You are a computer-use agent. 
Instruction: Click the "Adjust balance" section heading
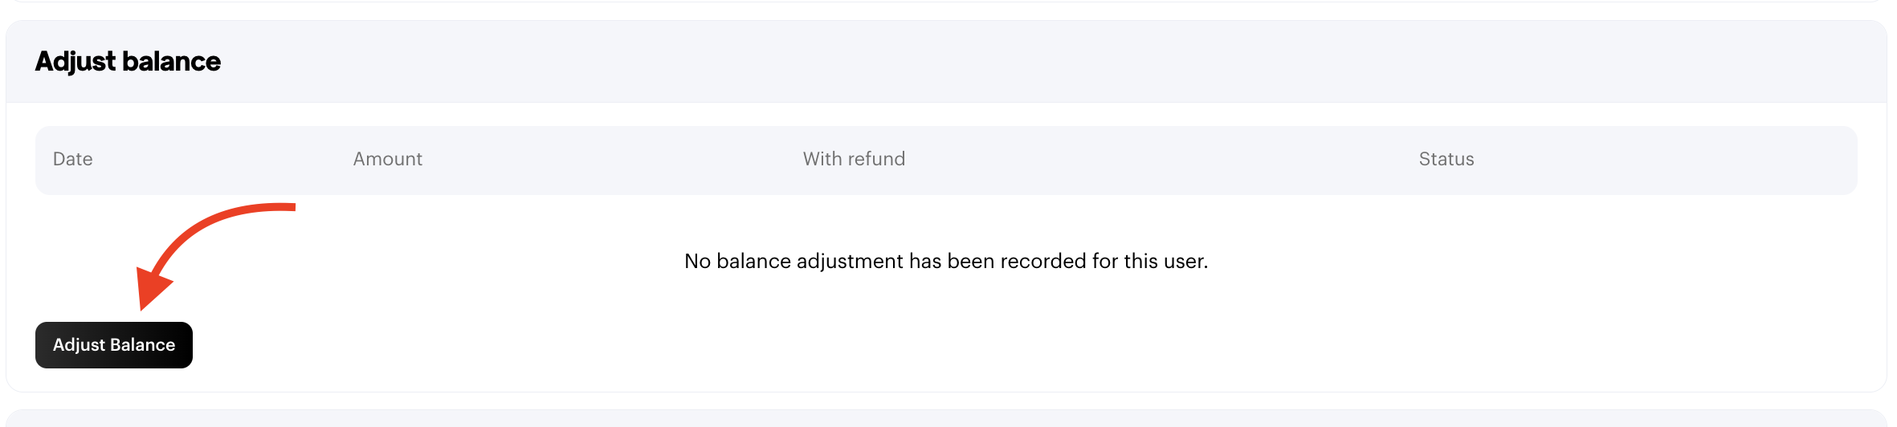(128, 62)
